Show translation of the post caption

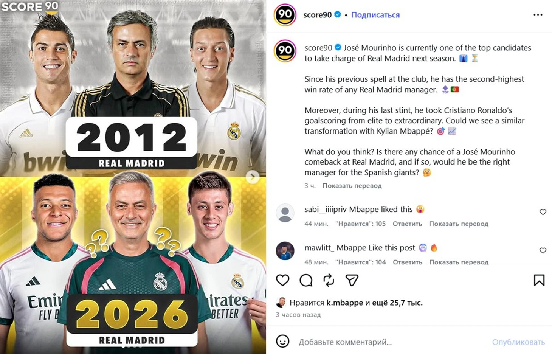(x=352, y=186)
